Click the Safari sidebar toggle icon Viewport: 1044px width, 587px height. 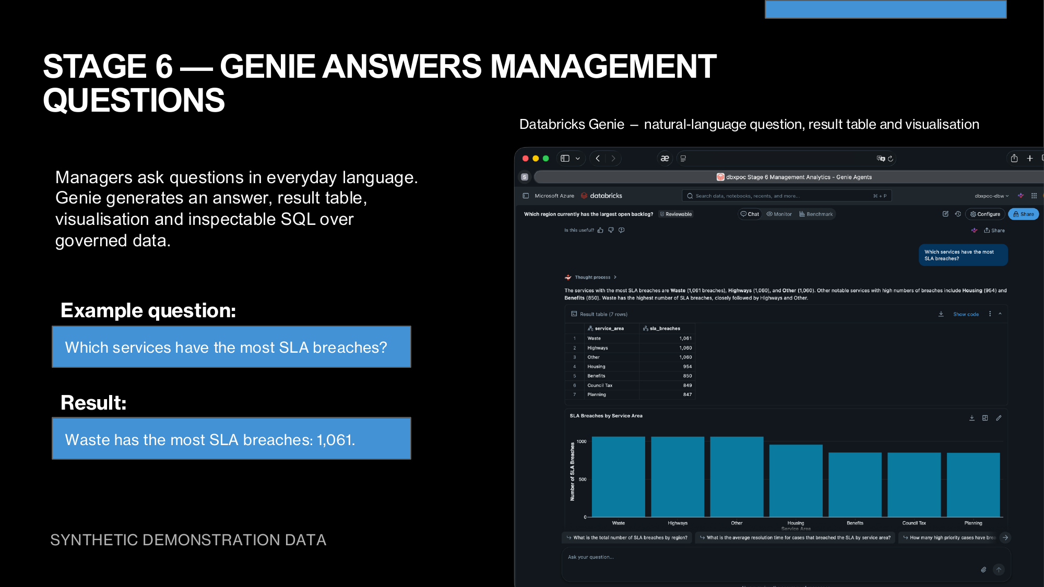(x=565, y=159)
